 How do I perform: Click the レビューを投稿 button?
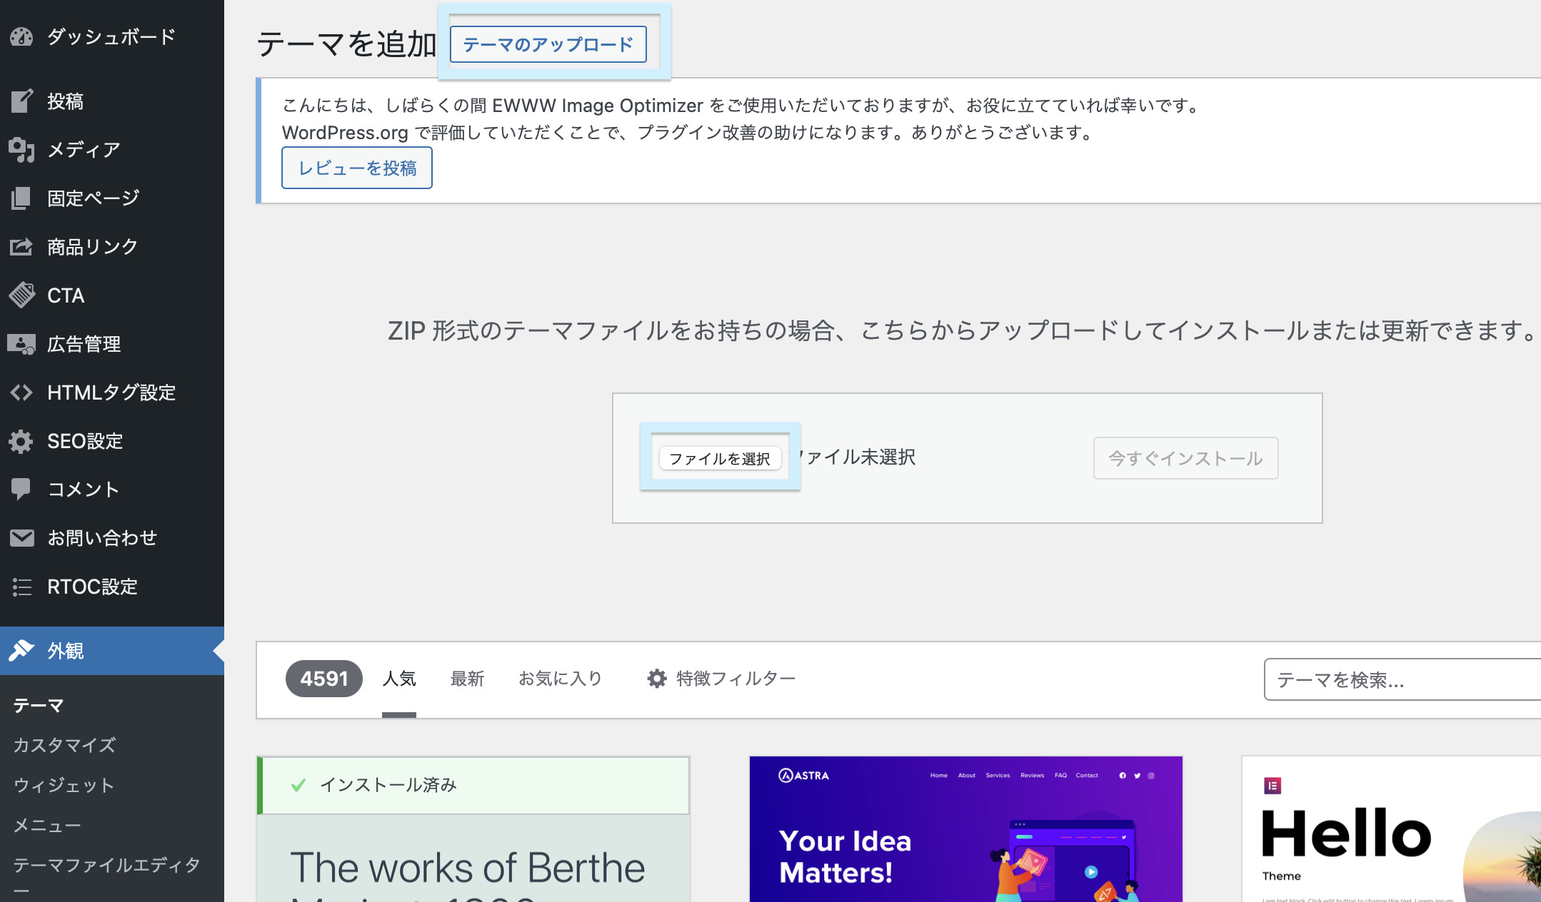pyautogui.click(x=357, y=168)
